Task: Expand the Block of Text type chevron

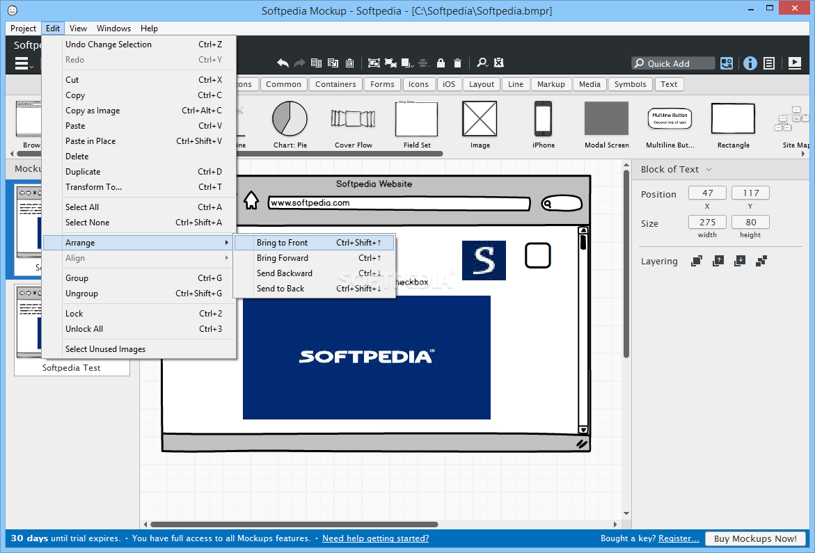Action: coord(709,169)
